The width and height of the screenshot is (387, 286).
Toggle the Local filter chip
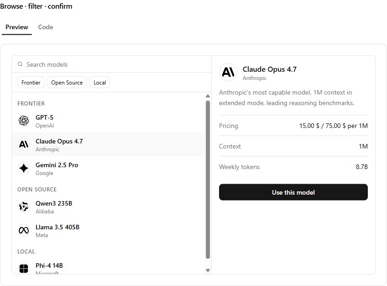click(x=99, y=83)
